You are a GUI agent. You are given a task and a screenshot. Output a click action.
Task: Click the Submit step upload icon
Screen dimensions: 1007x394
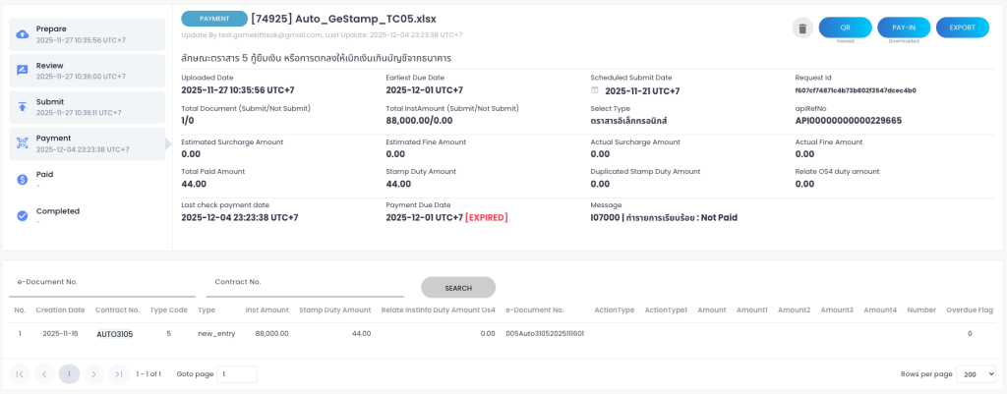[x=23, y=107]
